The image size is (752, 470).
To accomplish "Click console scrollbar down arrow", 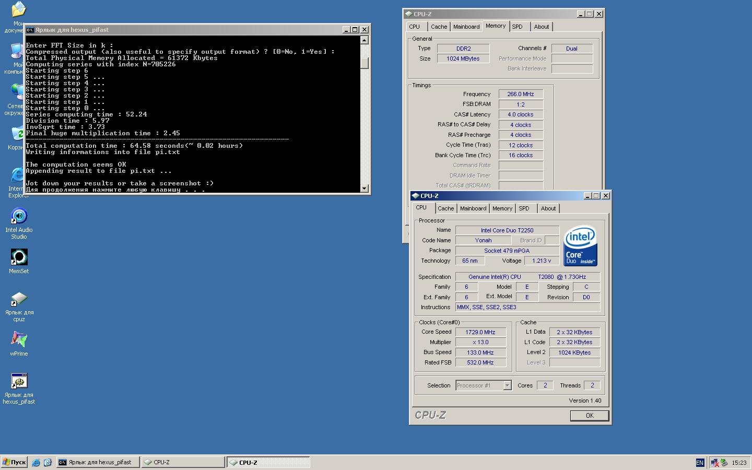I will click(365, 188).
